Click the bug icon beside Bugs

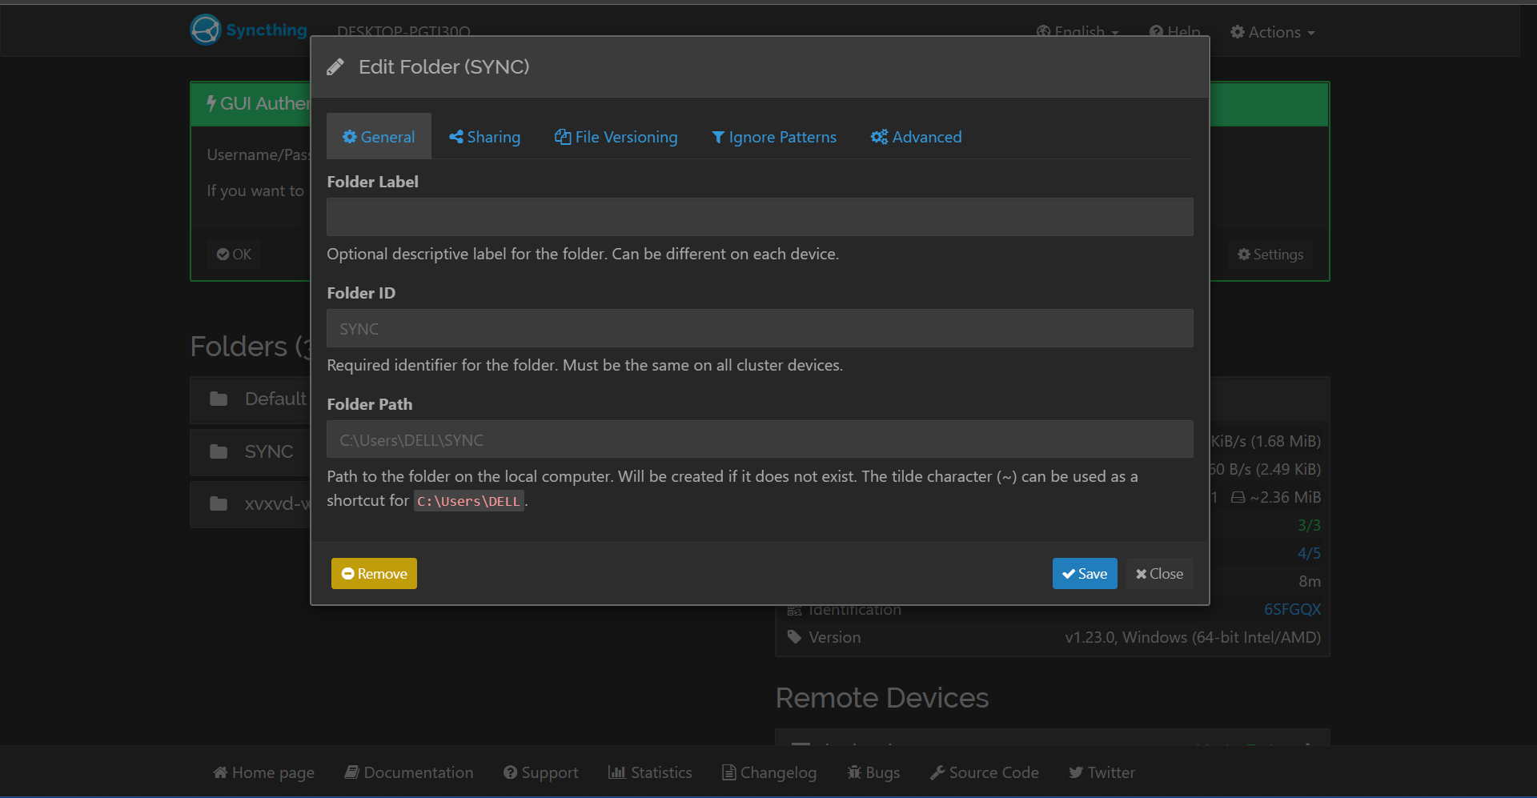click(x=853, y=772)
